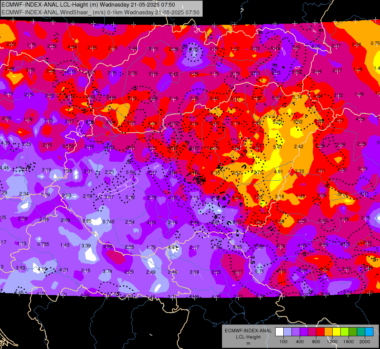The height and width of the screenshot is (349, 380).
Task: Click the wind shear value 2.42
Action: [299, 146]
